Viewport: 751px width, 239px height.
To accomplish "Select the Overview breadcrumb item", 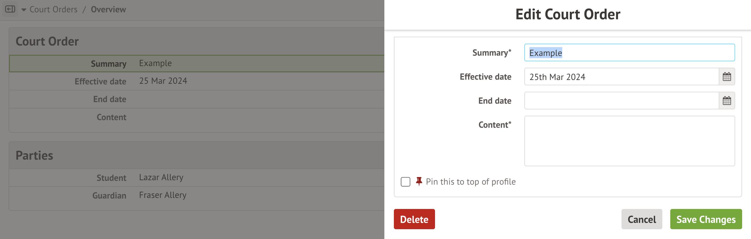I will pos(108,9).
